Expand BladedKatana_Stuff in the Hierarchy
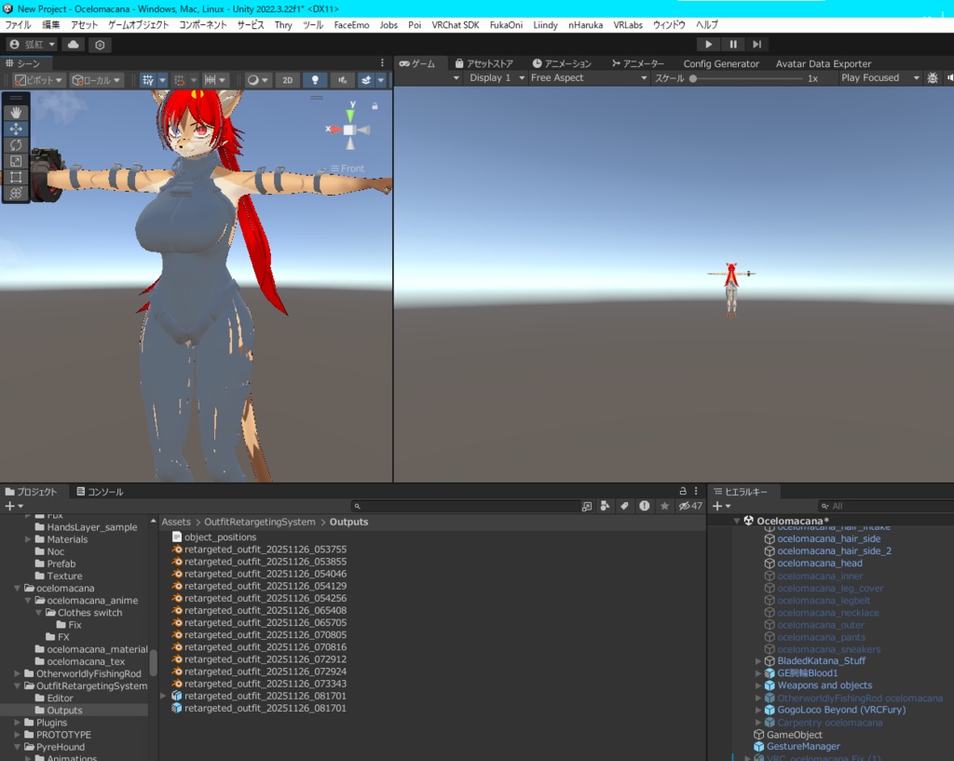 tap(758, 660)
